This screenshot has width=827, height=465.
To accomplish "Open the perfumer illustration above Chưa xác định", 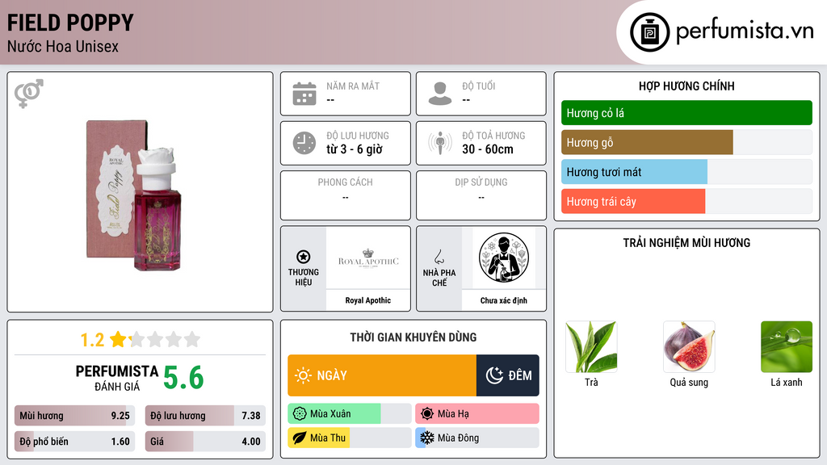I will (504, 258).
